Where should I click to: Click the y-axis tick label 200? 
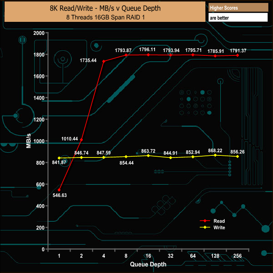coord(40,228)
